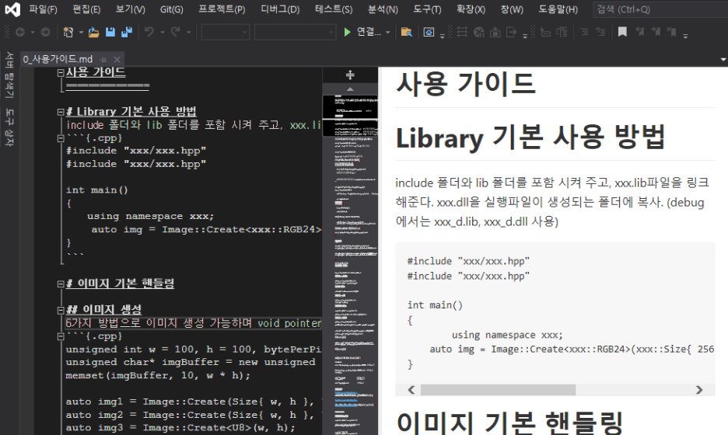Screen dimensions: 728x435
Task: Open the Redo history dropdown arrow
Action: click(188, 33)
